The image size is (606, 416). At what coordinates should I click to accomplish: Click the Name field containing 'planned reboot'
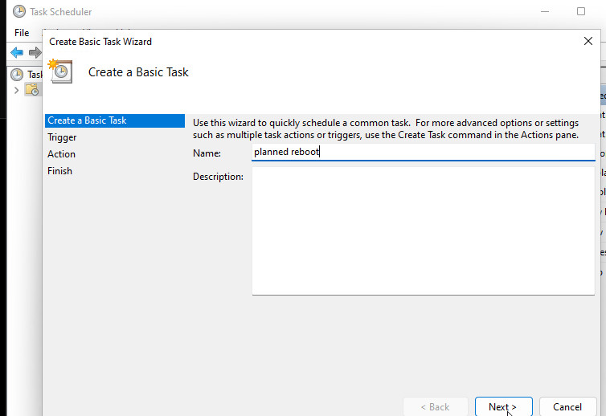[423, 152]
